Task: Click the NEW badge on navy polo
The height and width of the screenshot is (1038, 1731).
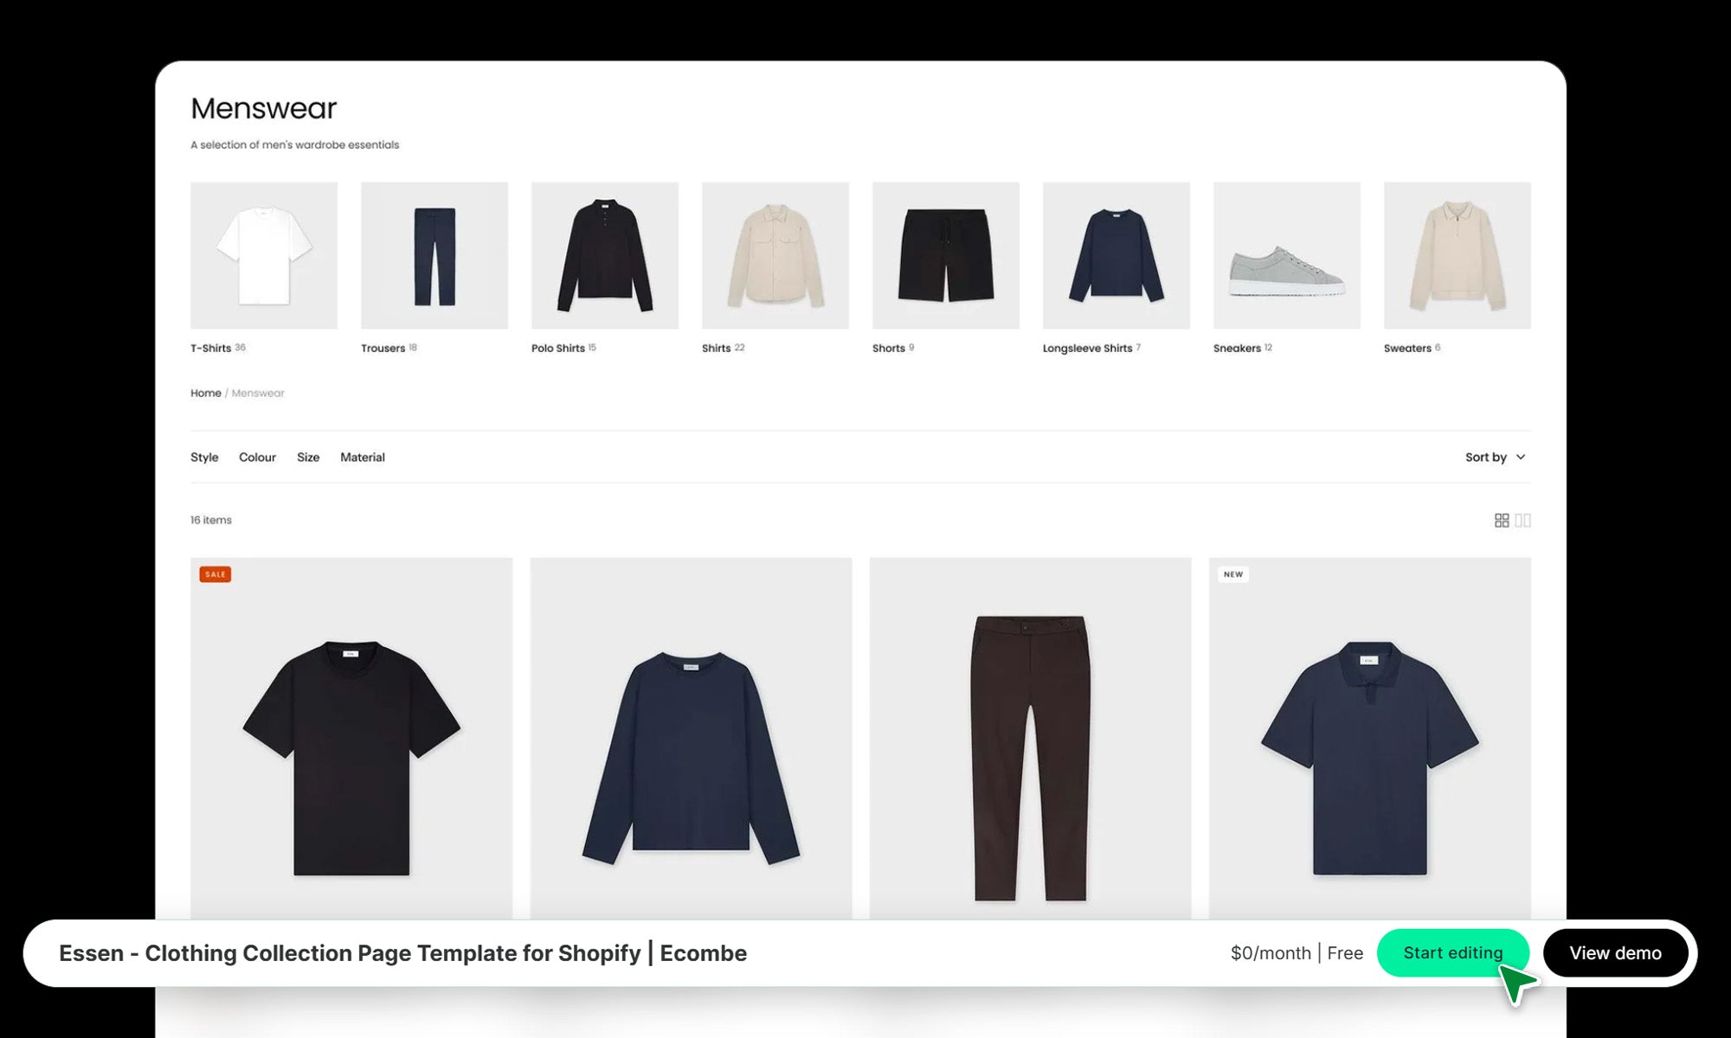Action: coord(1233,574)
